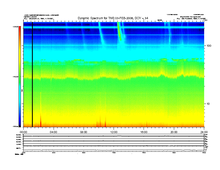The image size is (220, 170).
Task: Click the -125.00 color scale label
Action: [x=15, y=26]
